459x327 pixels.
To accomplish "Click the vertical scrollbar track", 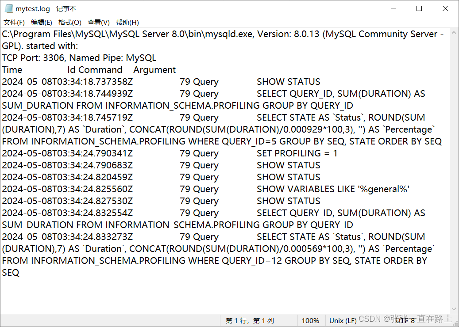I will tap(454, 171).
